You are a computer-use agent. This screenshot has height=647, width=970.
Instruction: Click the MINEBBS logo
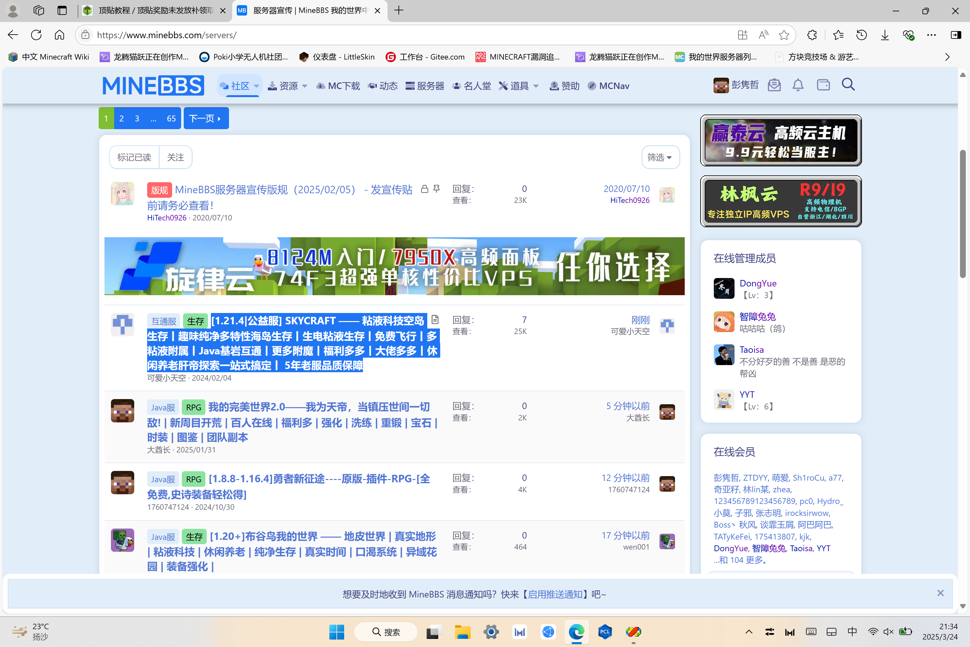point(153,85)
